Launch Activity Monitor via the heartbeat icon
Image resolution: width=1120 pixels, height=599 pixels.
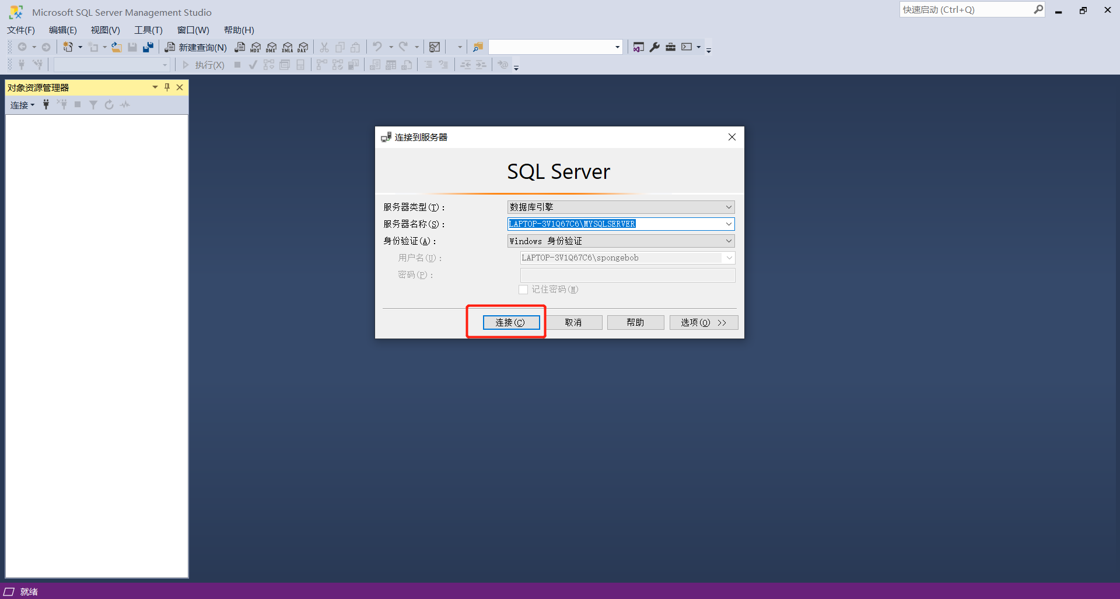point(125,105)
